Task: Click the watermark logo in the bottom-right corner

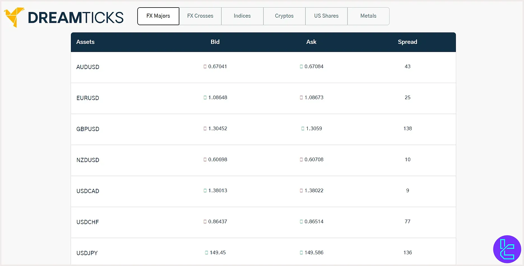Action: [507, 249]
